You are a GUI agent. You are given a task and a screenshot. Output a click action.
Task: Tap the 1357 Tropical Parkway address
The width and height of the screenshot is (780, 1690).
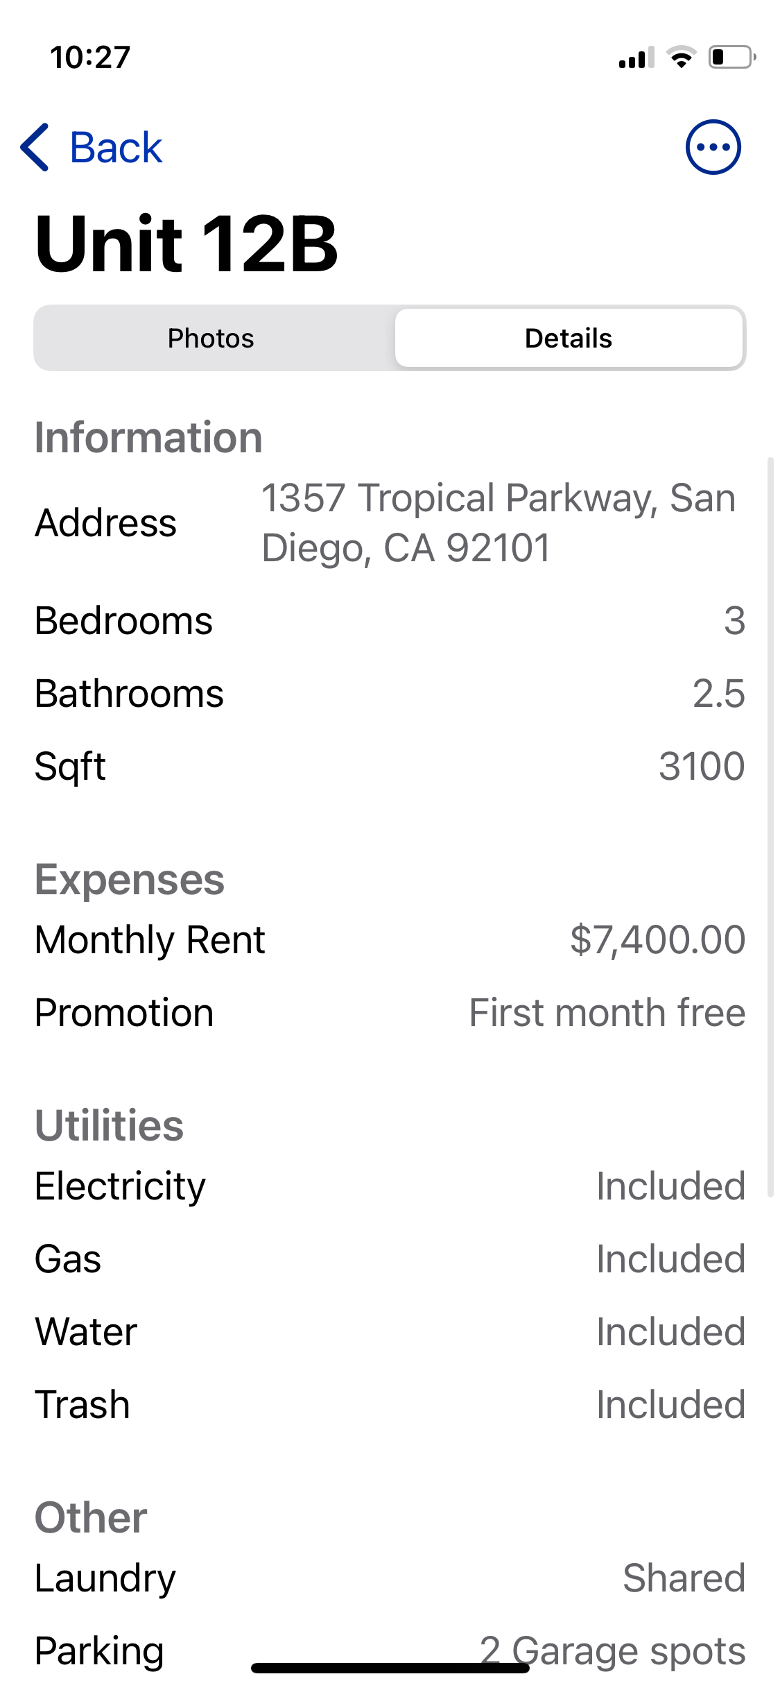[x=498, y=523]
